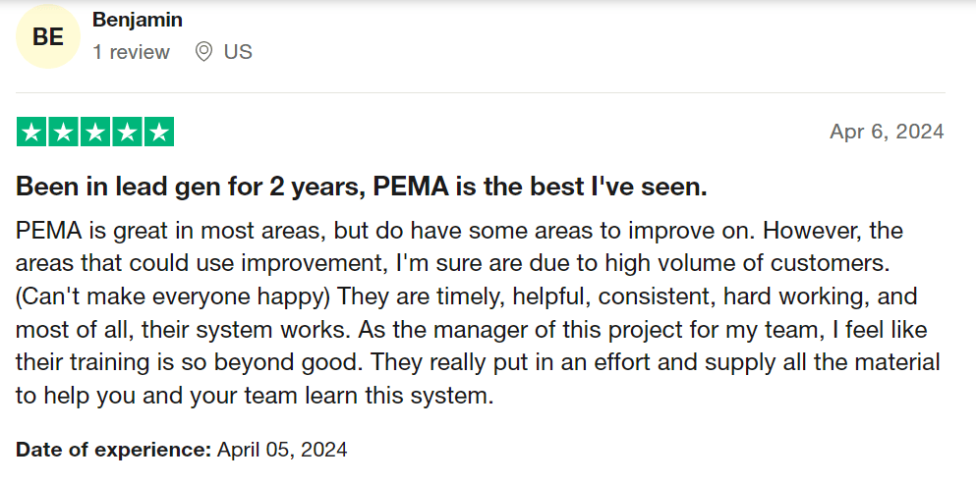Click the US country label

[x=239, y=52]
